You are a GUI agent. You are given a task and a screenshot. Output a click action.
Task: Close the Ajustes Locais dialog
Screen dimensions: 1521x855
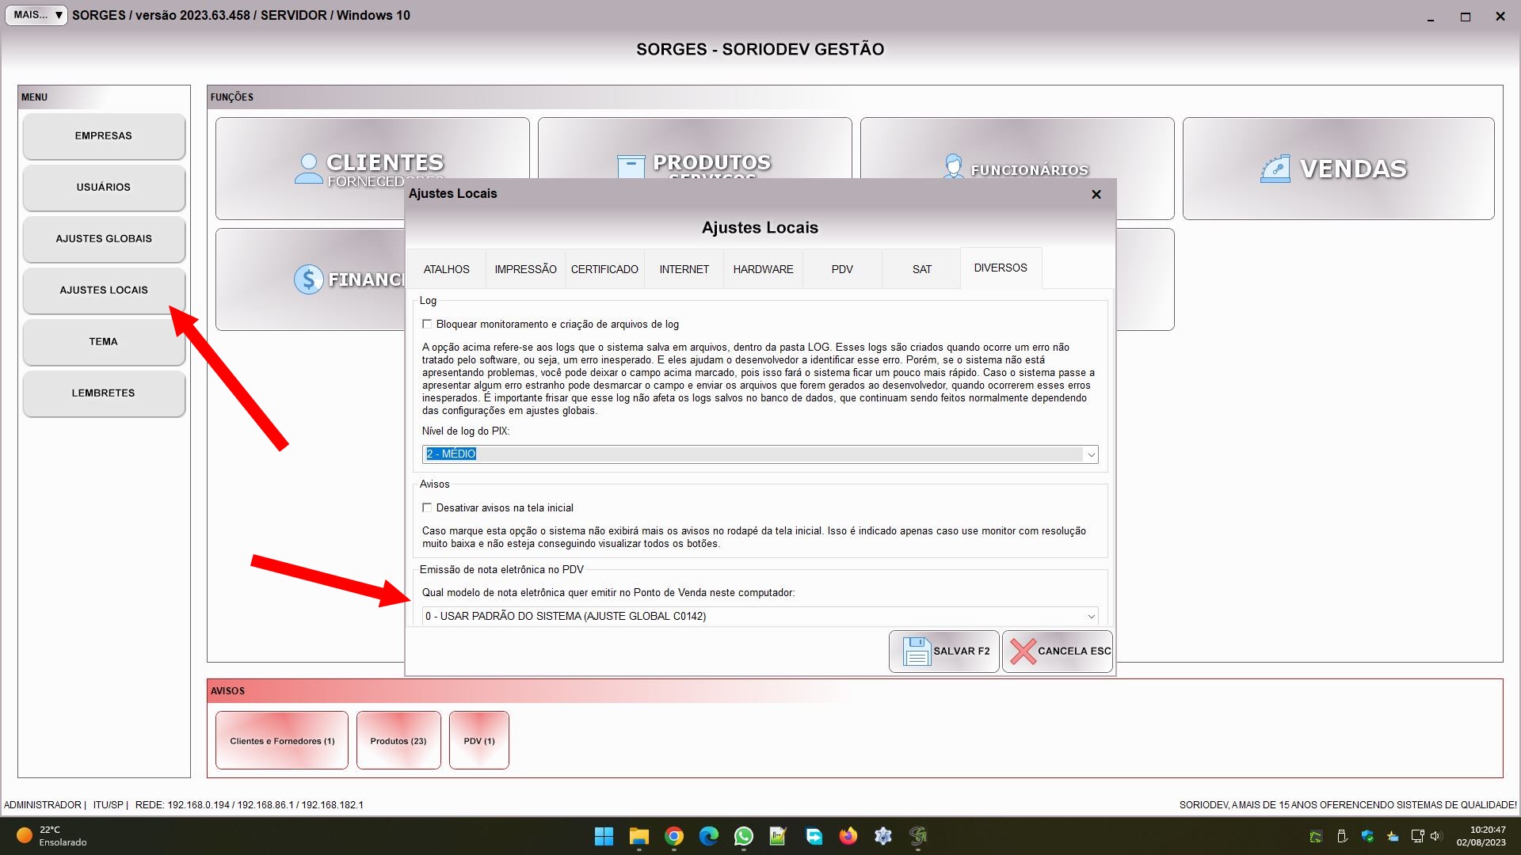point(1096,194)
